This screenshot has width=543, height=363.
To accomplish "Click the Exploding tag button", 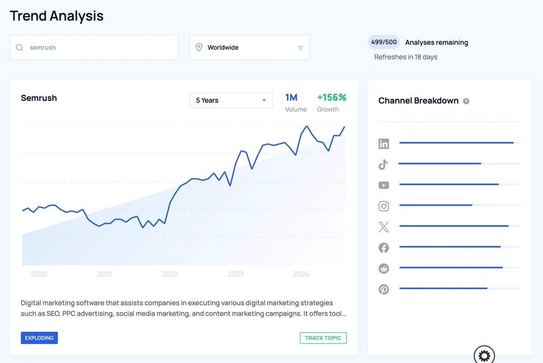I will coord(39,338).
